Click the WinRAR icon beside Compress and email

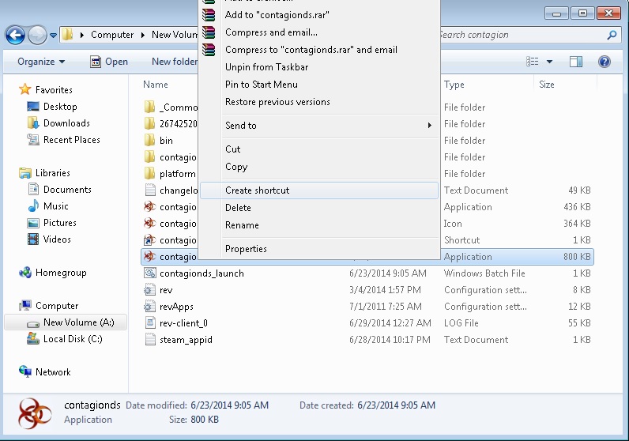click(x=209, y=32)
